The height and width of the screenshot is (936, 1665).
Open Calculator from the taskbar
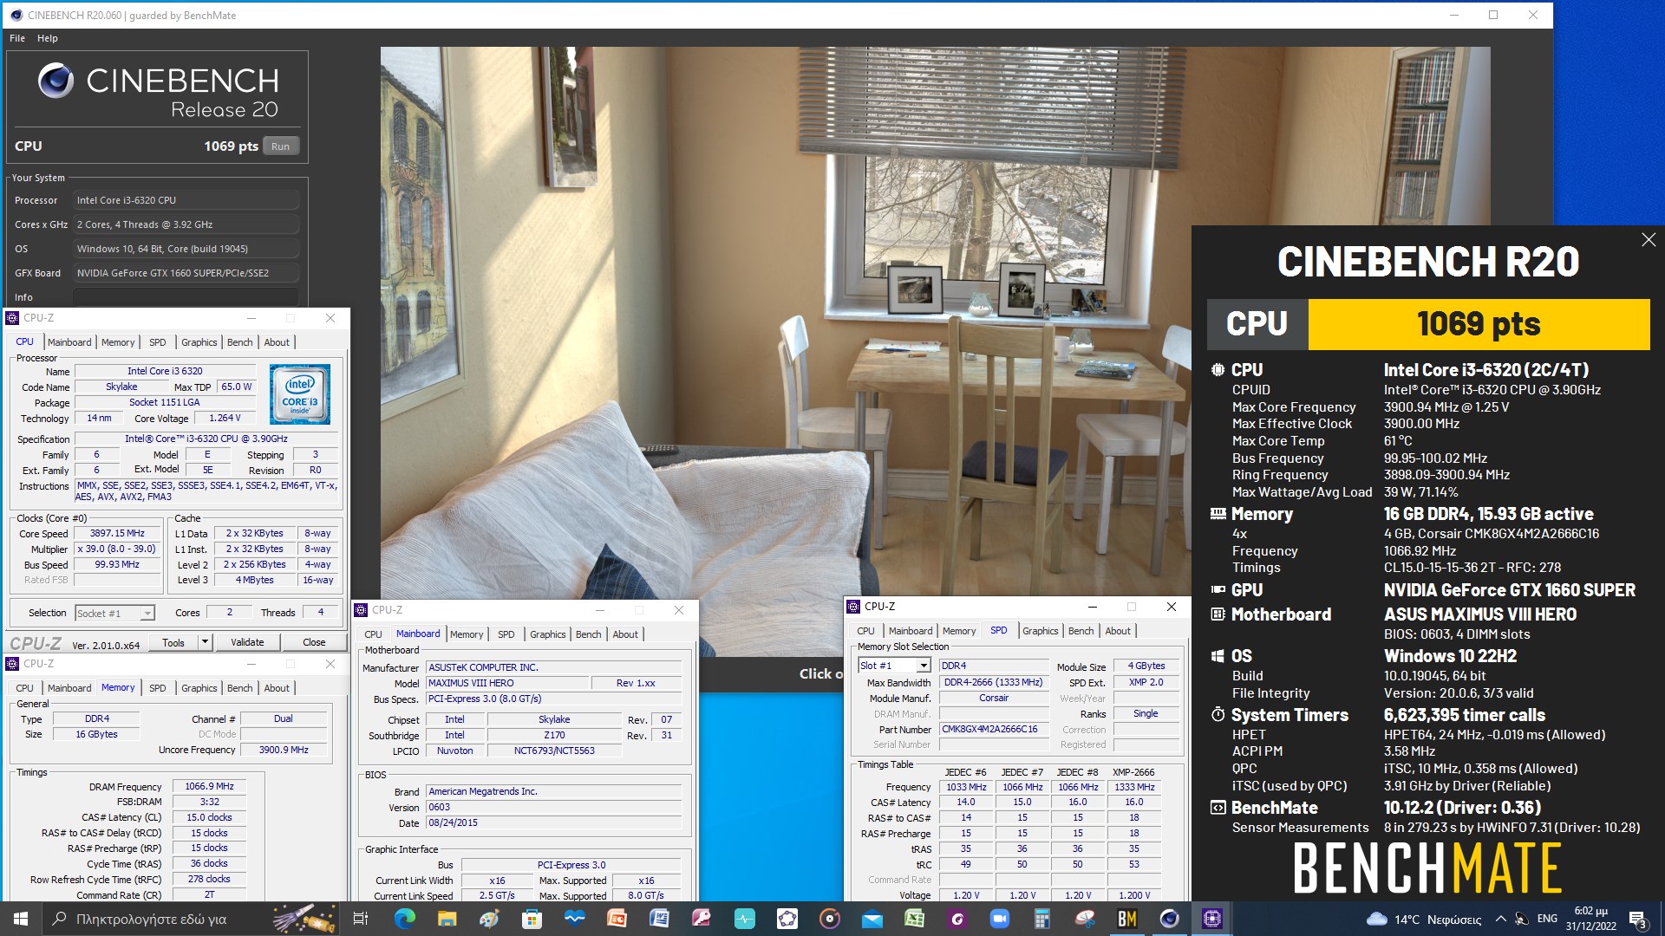tap(1041, 919)
